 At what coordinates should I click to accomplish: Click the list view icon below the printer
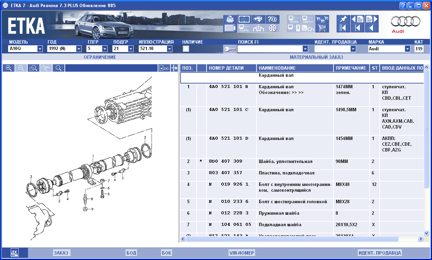(x=230, y=28)
